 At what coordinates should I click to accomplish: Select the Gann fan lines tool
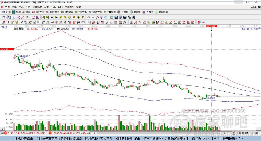click(94, 22)
